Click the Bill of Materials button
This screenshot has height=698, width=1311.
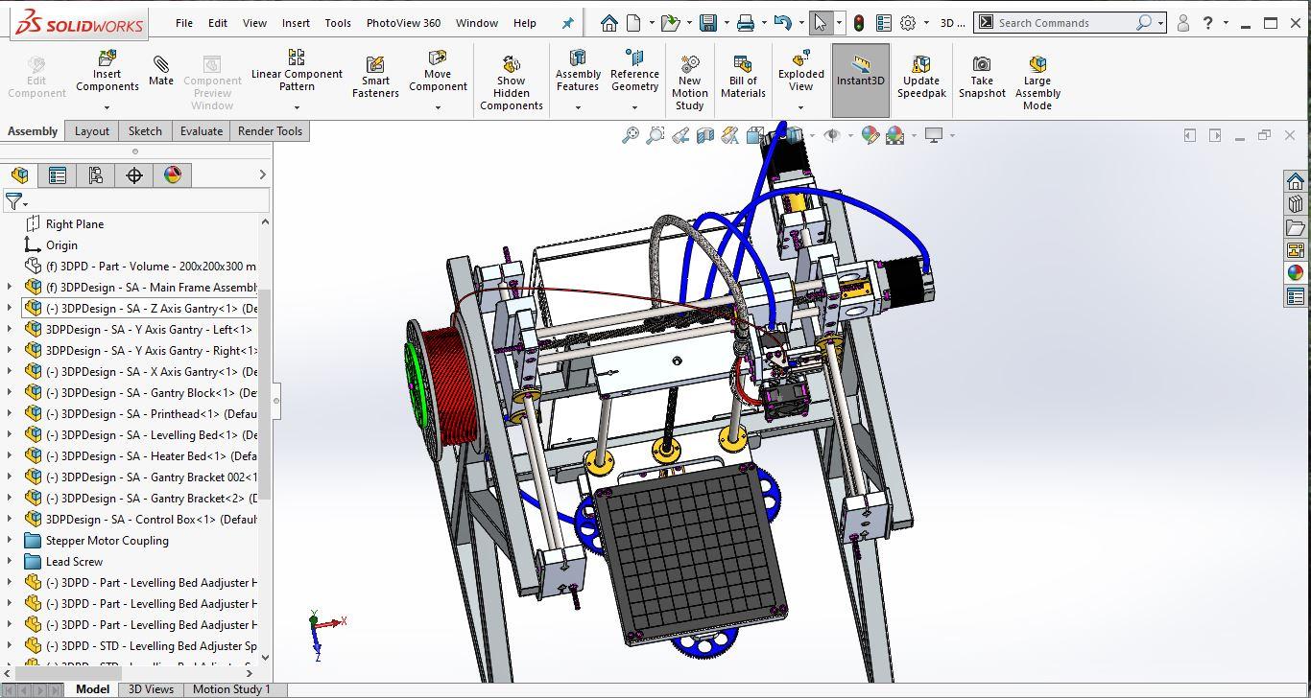[742, 75]
